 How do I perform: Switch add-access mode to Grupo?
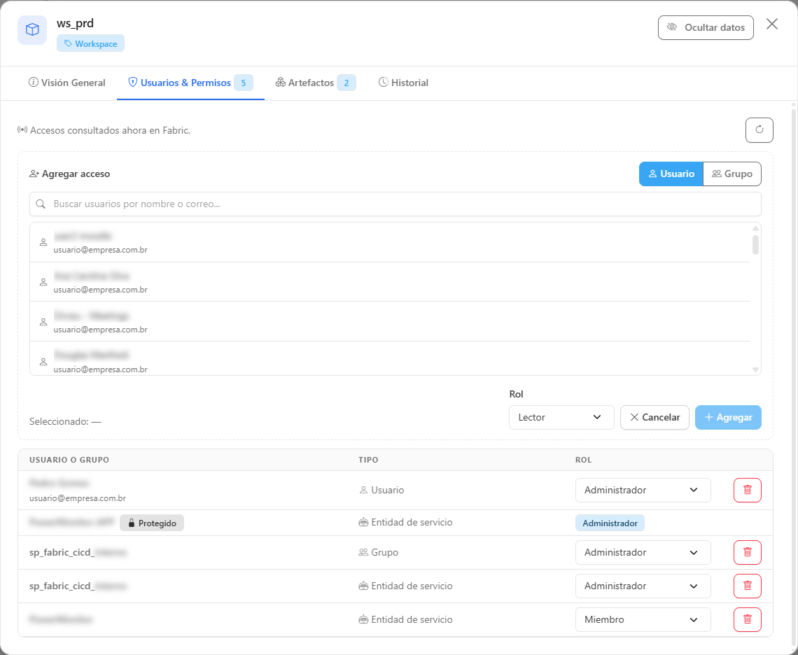731,174
